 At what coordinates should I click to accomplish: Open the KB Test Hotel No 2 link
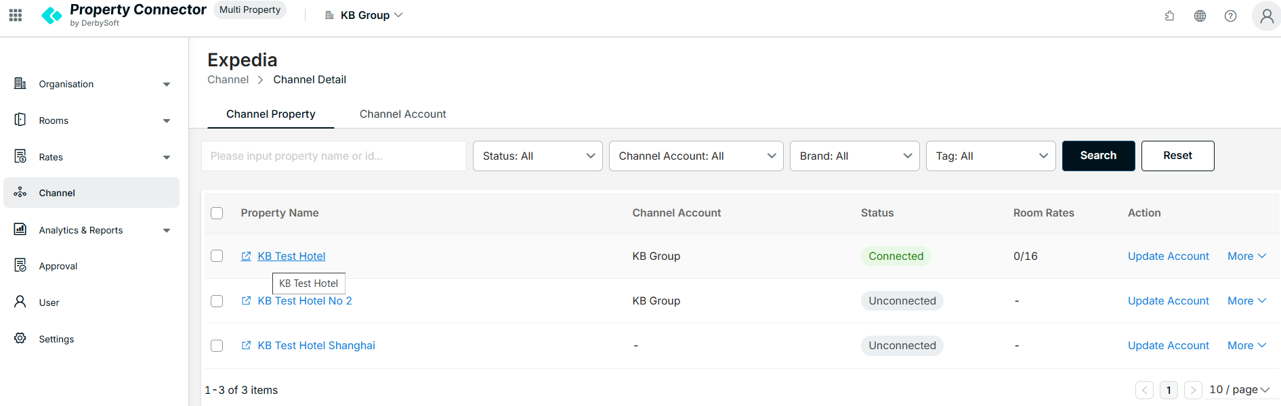click(x=305, y=300)
